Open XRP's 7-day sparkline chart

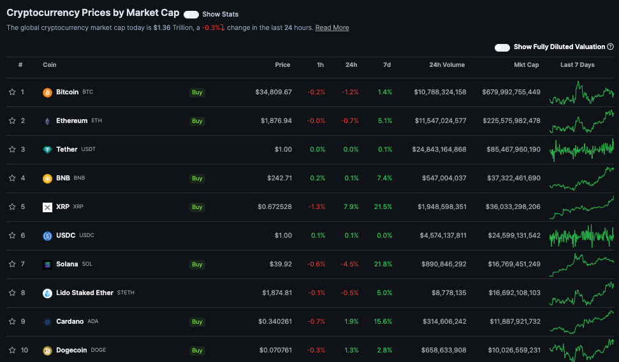point(581,207)
